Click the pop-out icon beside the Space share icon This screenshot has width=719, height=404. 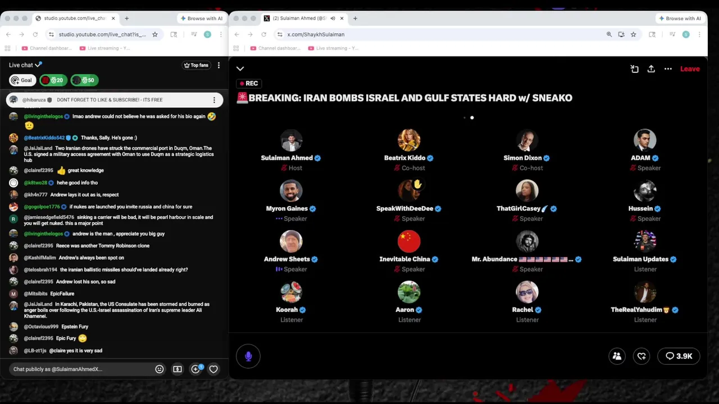tap(634, 69)
